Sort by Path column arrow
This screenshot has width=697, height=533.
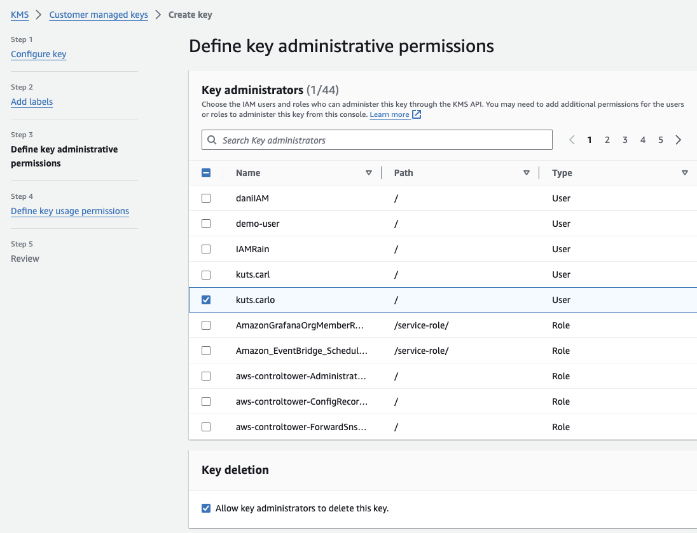(527, 173)
